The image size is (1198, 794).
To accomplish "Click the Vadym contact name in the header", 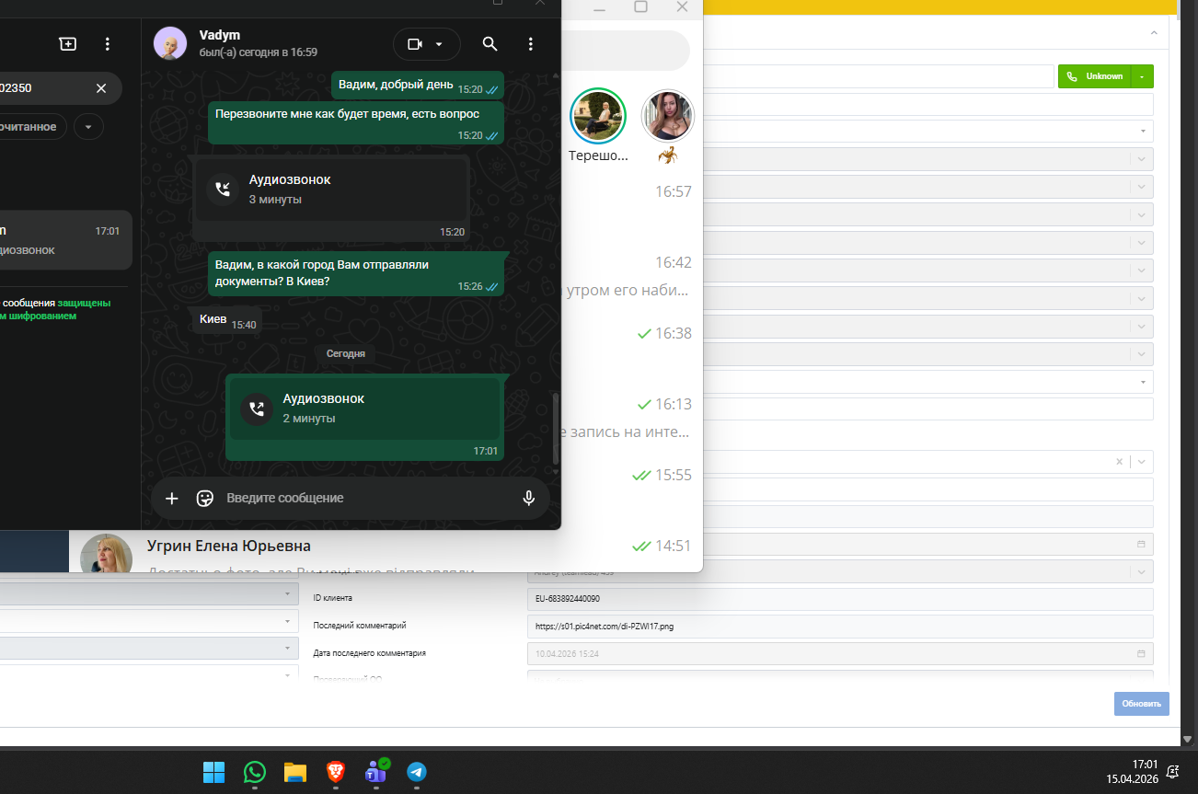I will pyautogui.click(x=220, y=35).
